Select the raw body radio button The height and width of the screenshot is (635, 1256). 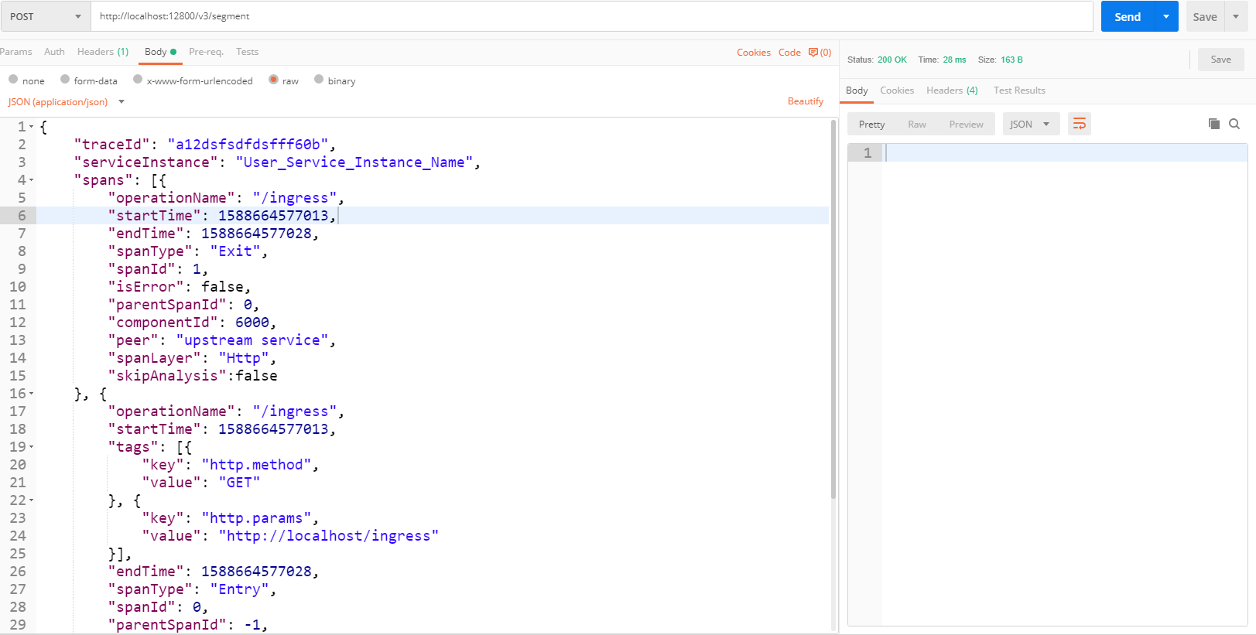pos(273,79)
